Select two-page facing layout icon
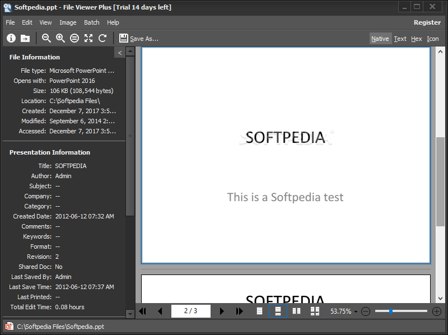The width and height of the screenshot is (448, 335). pyautogui.click(x=296, y=311)
